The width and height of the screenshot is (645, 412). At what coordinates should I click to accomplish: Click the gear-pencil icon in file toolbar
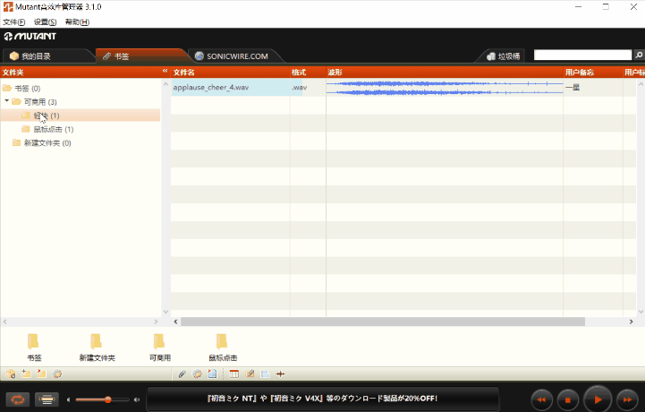click(x=198, y=373)
